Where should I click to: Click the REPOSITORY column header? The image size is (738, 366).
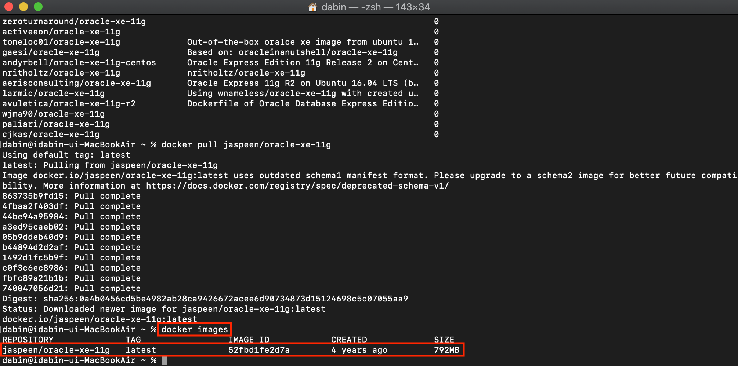pos(28,340)
